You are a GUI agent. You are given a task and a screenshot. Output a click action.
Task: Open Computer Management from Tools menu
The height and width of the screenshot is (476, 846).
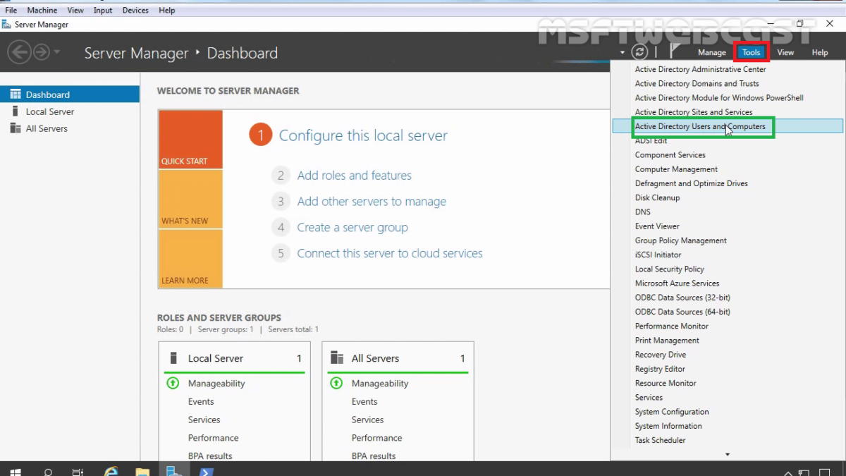pyautogui.click(x=727, y=169)
